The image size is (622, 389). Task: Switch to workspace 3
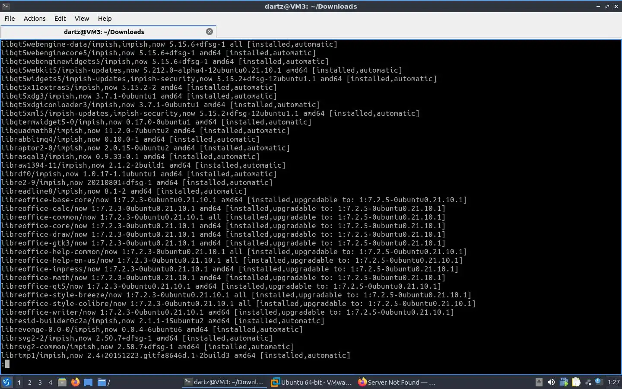[40, 382]
